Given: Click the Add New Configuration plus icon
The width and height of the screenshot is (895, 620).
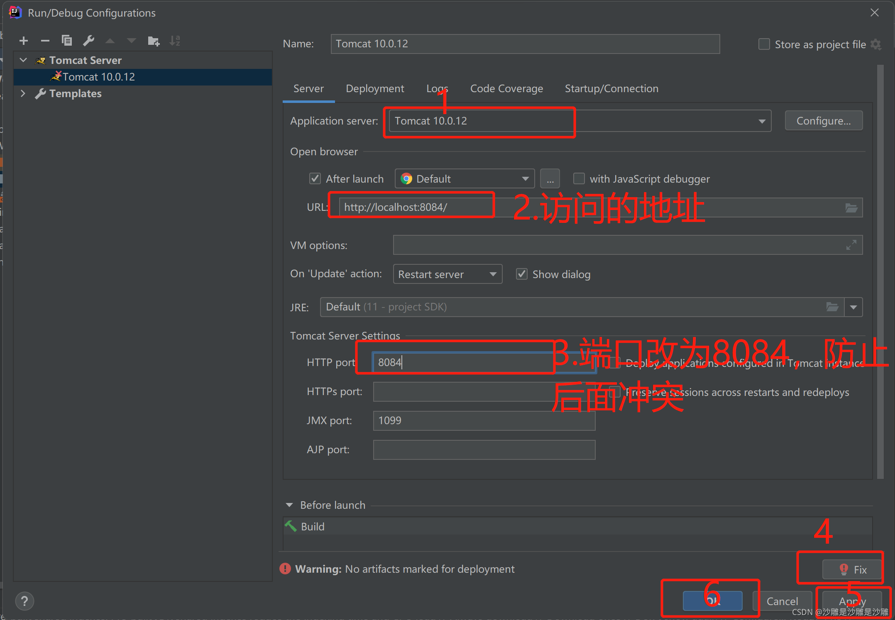Looking at the screenshot, I should tap(24, 41).
